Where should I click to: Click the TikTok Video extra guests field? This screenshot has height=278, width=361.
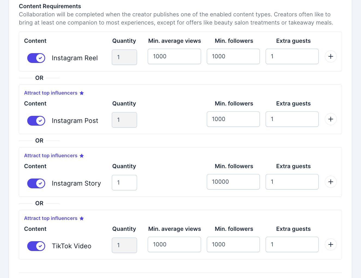[x=292, y=244]
